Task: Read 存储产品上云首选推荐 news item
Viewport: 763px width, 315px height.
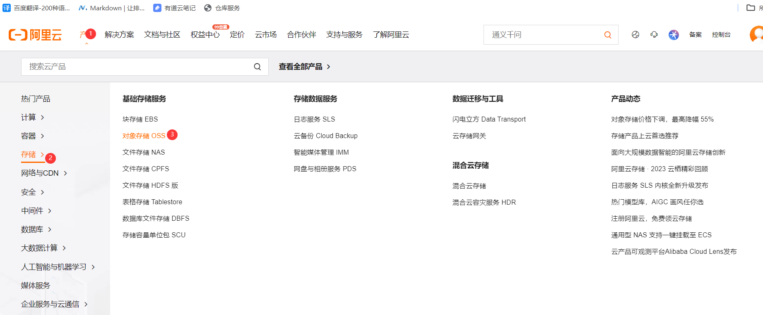Action: click(x=645, y=136)
